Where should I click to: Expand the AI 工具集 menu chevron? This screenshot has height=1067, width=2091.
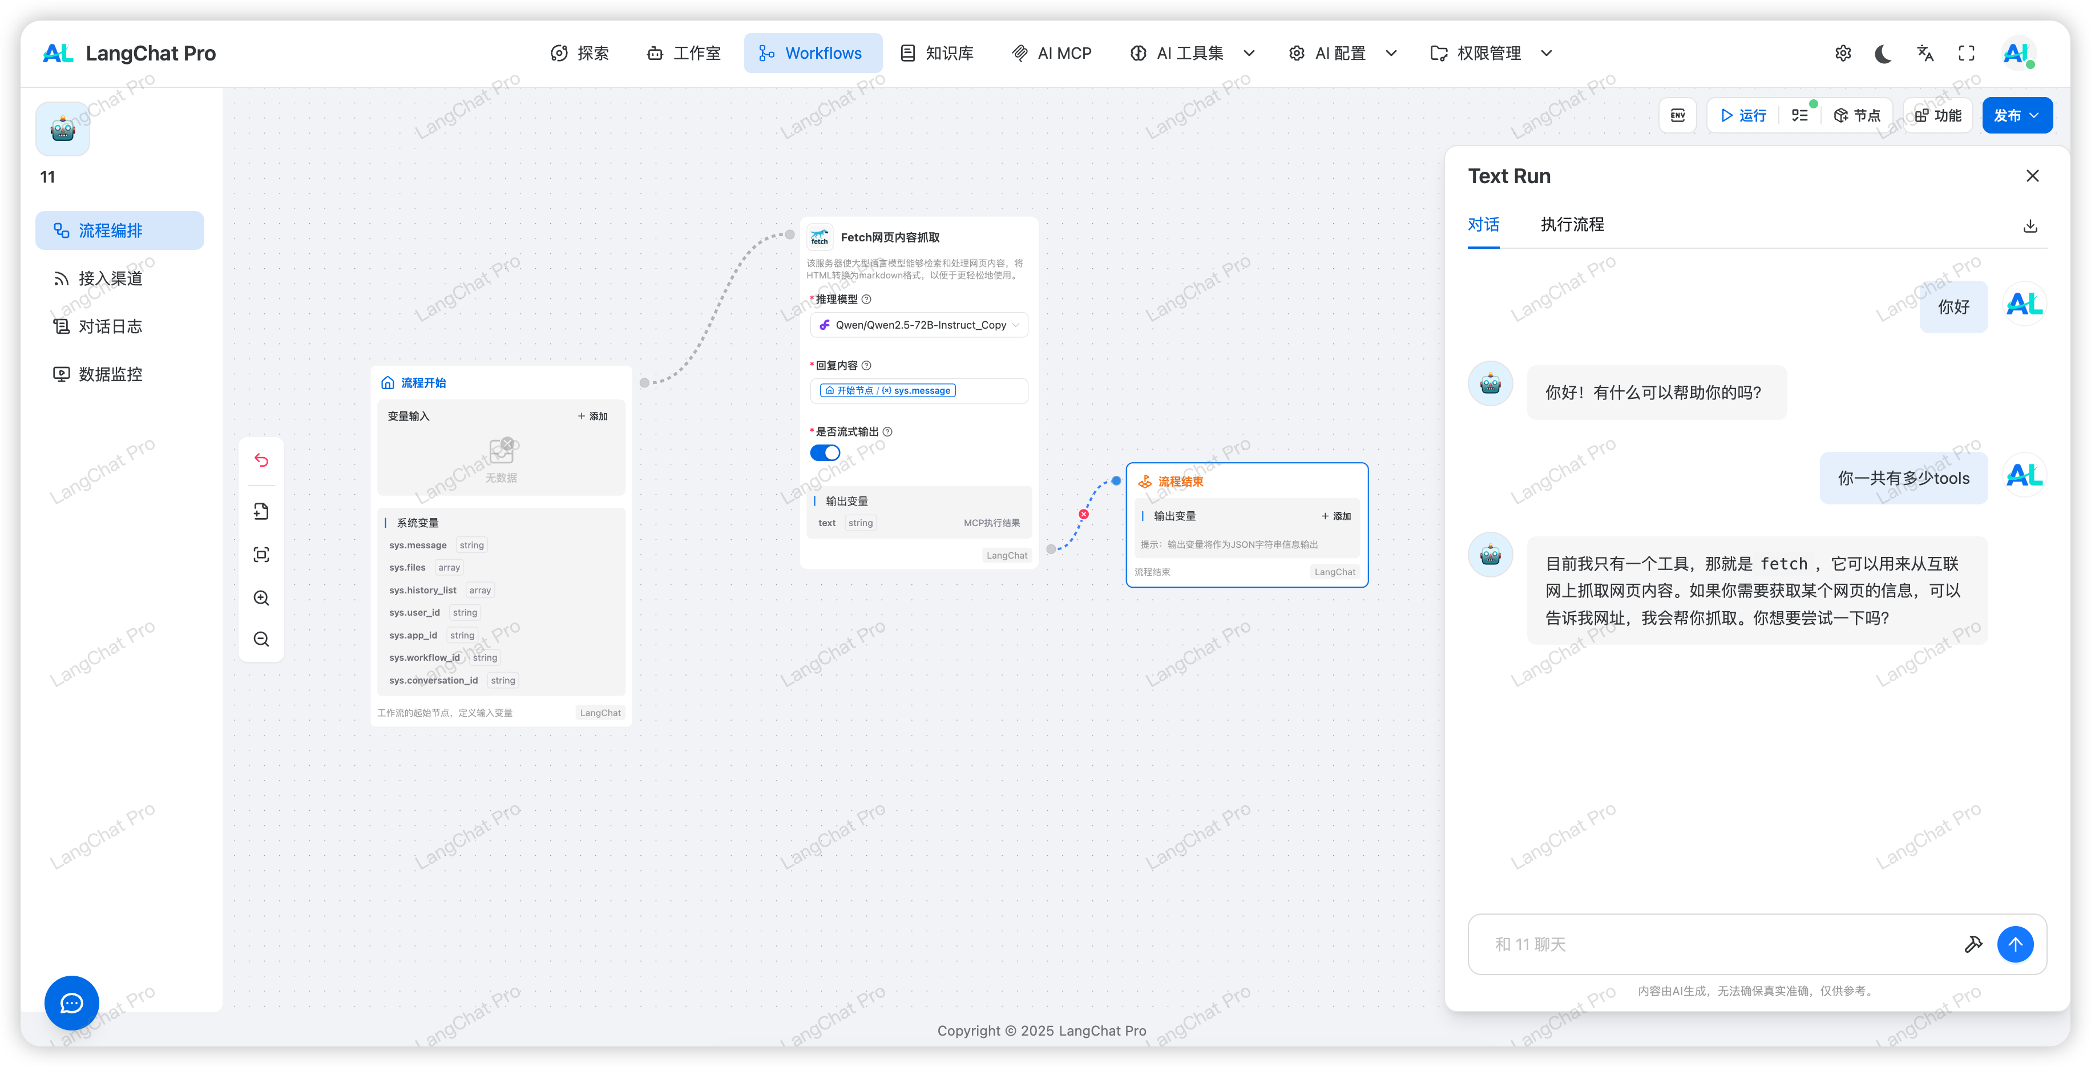1249,52
